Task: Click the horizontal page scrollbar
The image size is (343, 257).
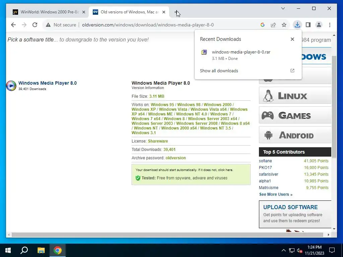Action: tap(167, 235)
